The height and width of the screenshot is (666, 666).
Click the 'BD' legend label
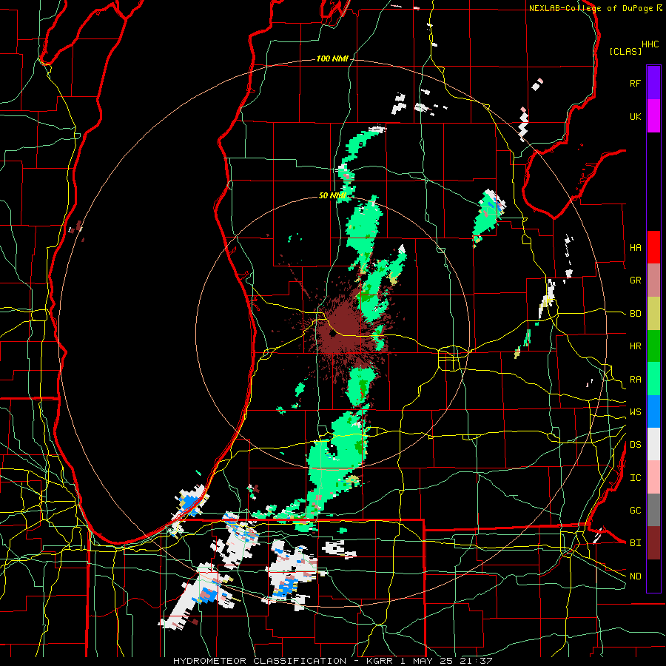pyautogui.click(x=635, y=314)
